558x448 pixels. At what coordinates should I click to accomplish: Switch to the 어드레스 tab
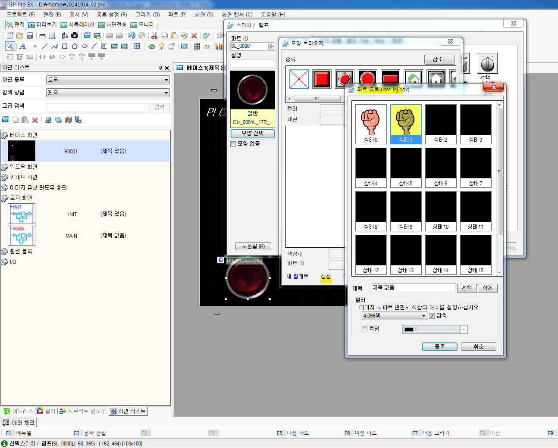click(x=18, y=411)
